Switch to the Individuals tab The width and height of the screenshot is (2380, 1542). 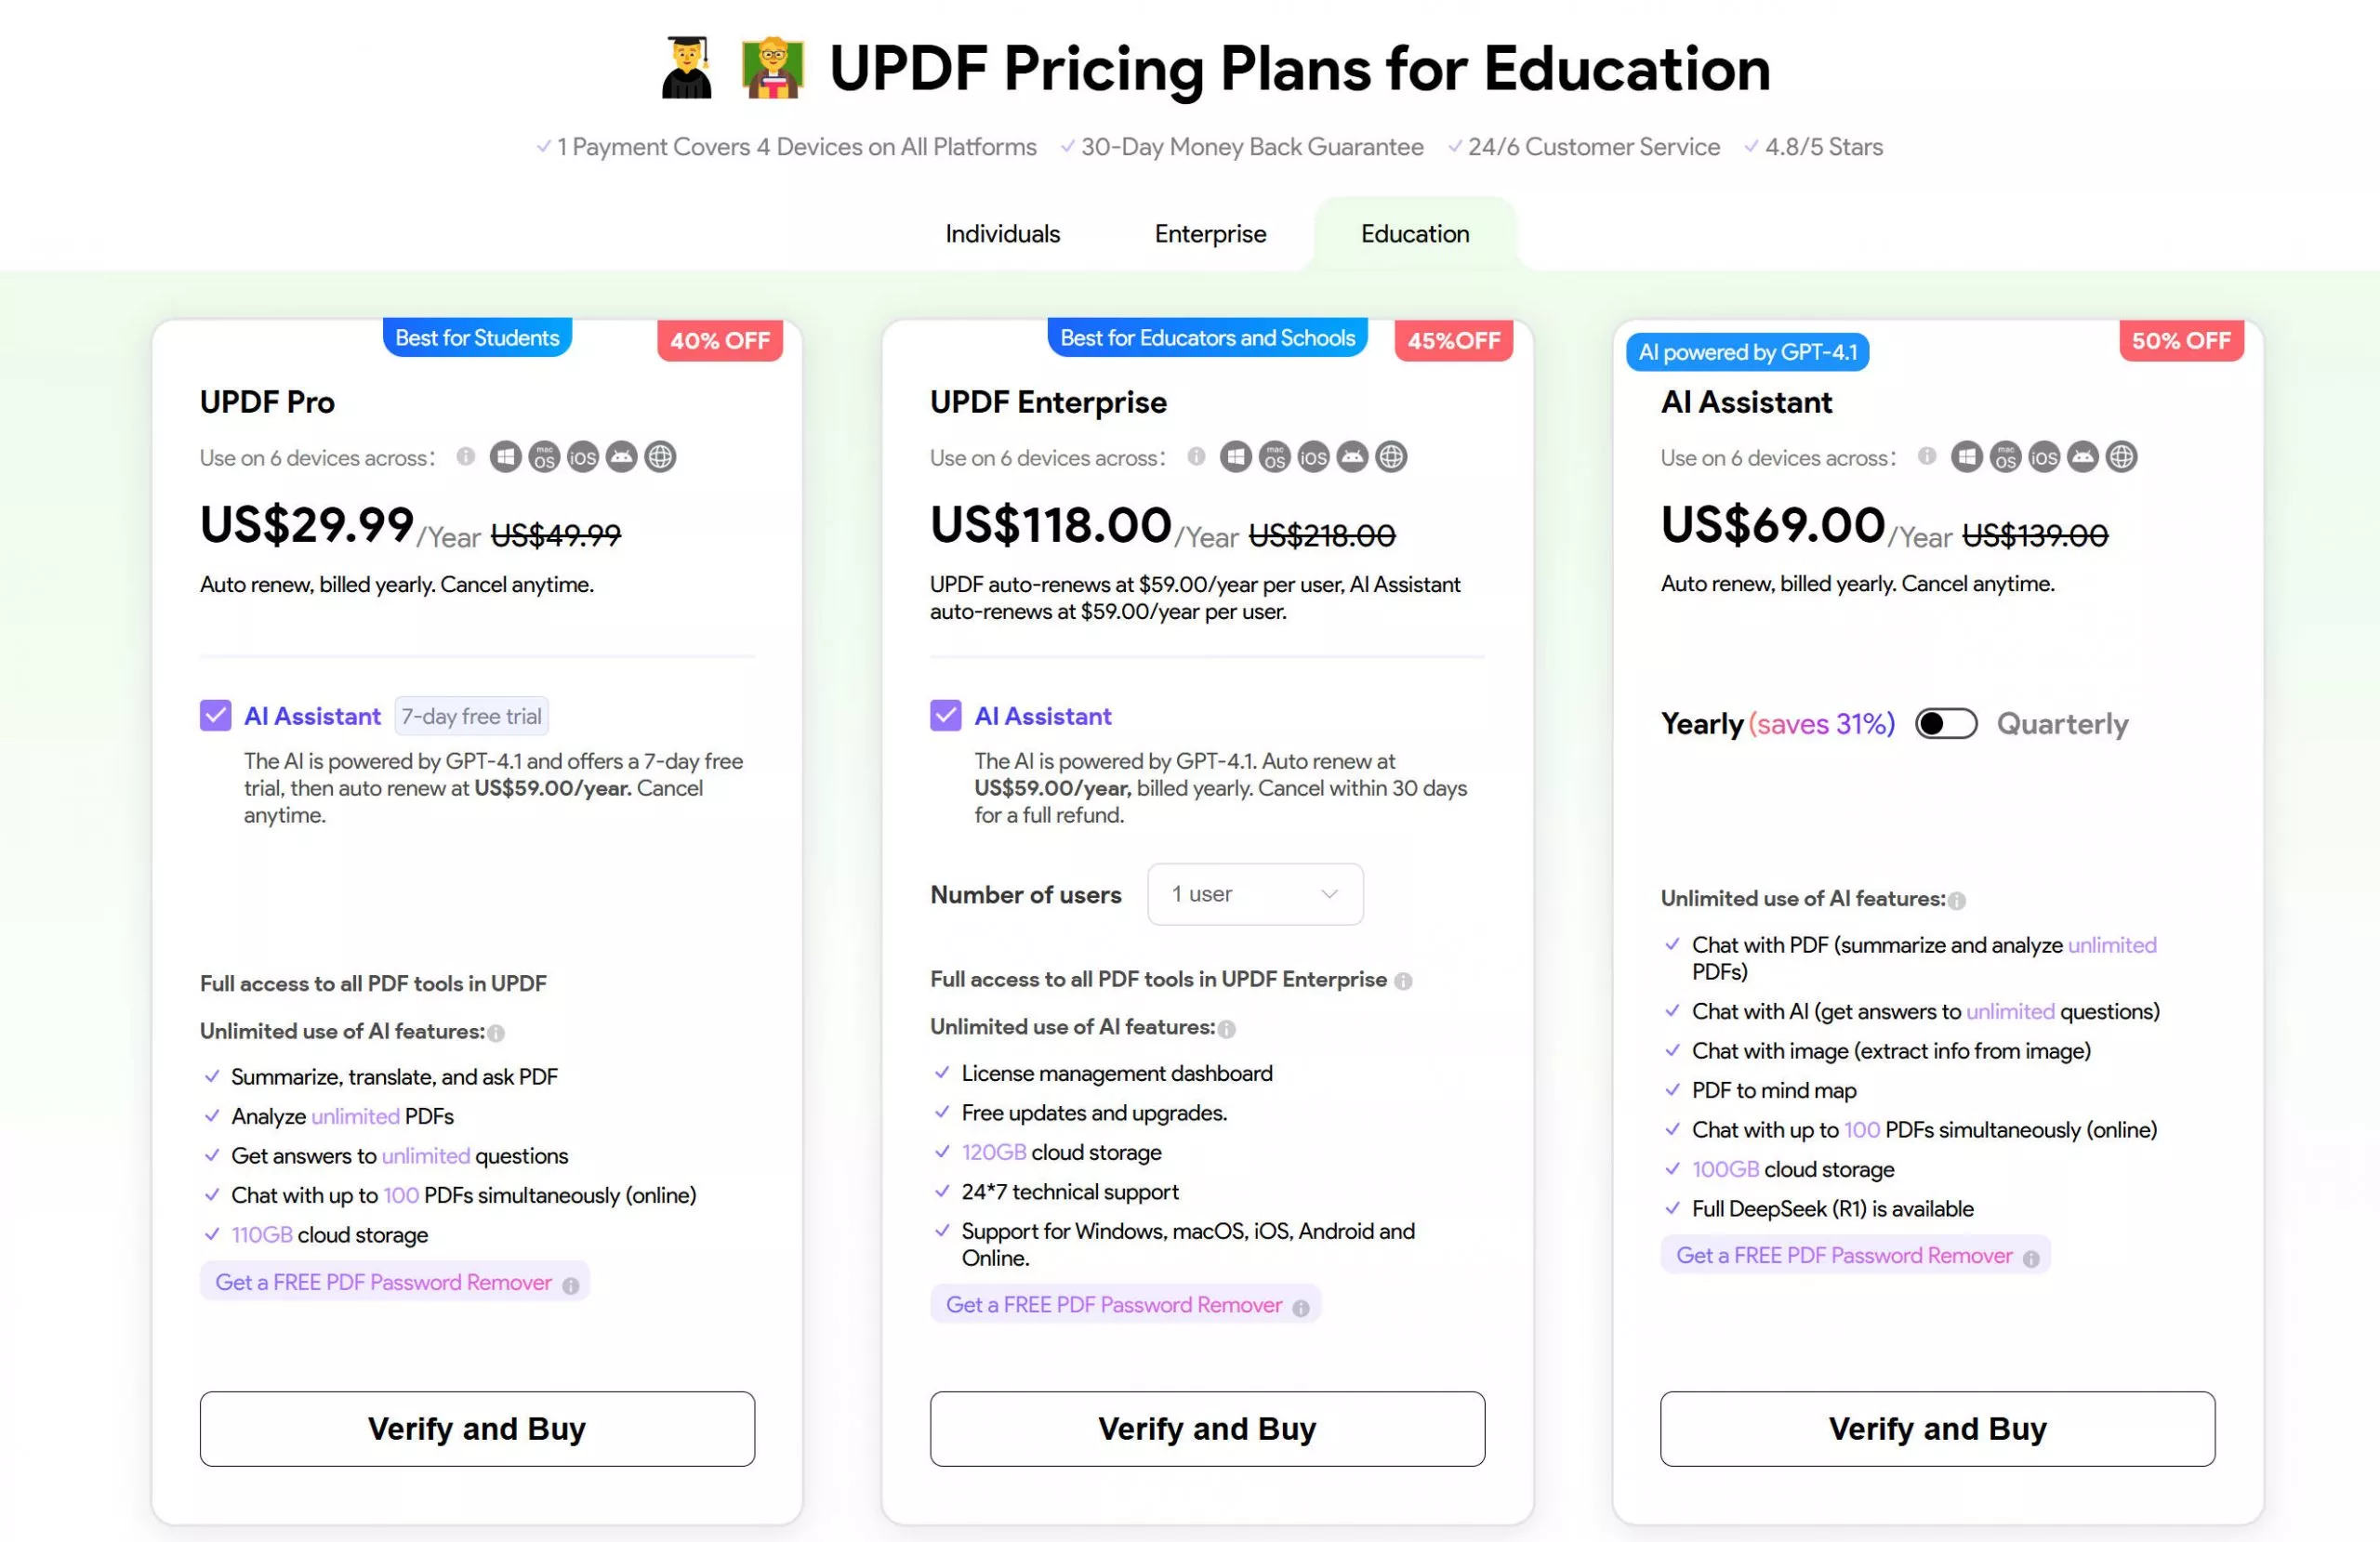[1002, 234]
